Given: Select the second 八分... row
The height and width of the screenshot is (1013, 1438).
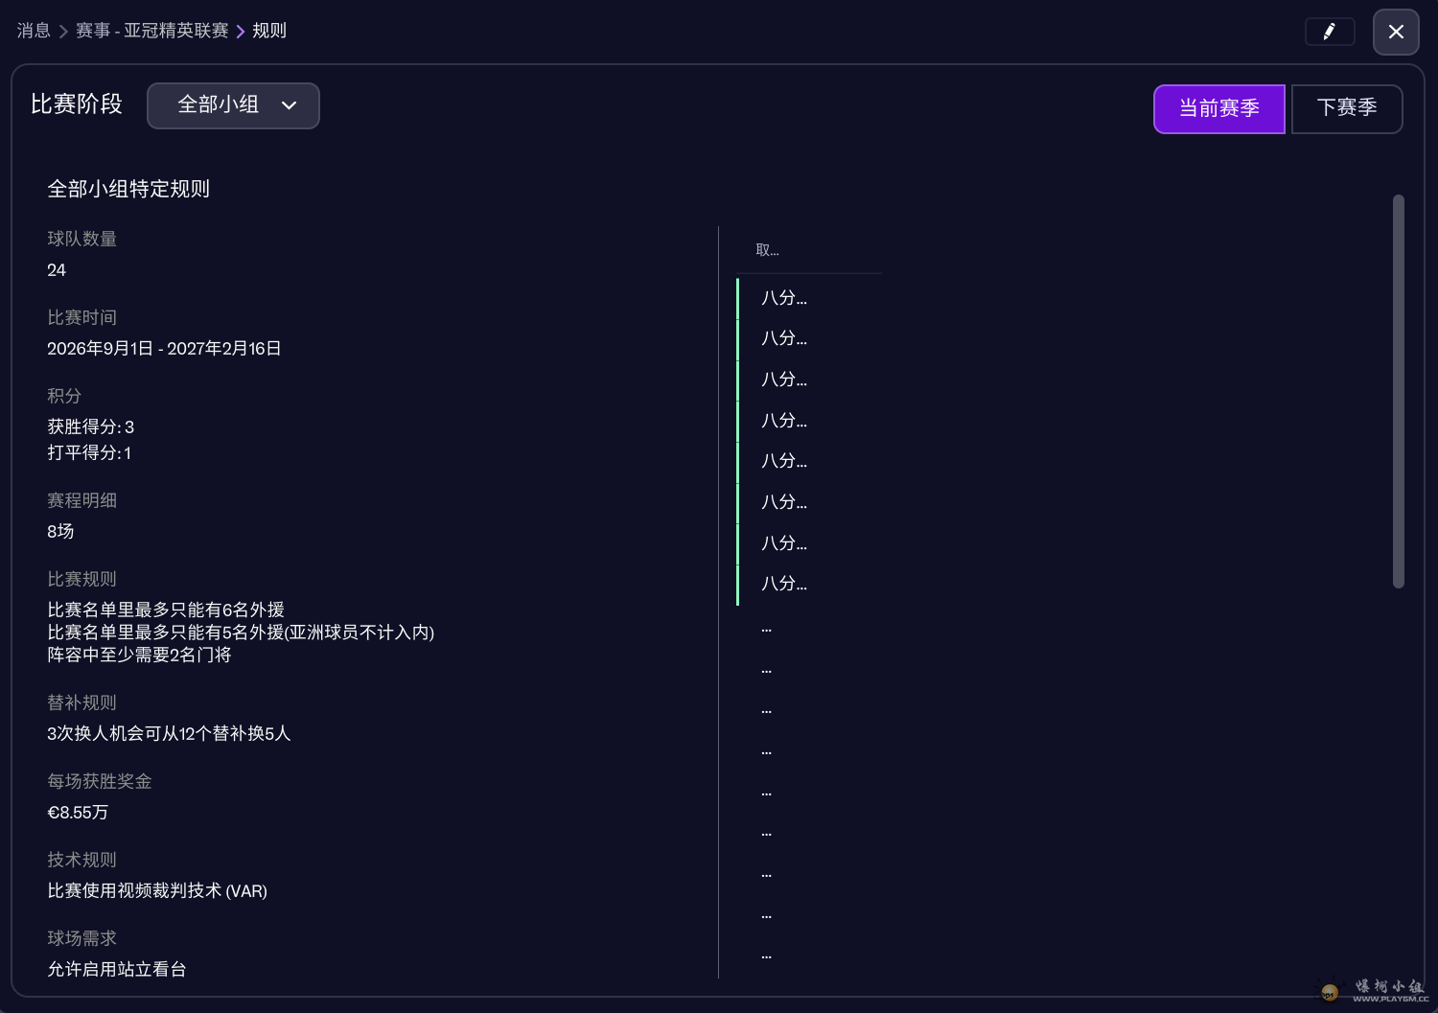Looking at the screenshot, I should pos(784,338).
